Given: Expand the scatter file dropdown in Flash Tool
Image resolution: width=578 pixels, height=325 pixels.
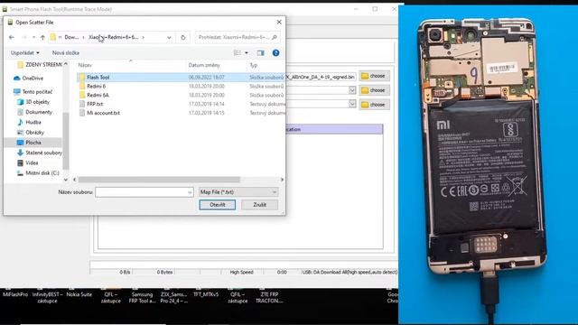Looking at the screenshot, I should click(x=352, y=90).
